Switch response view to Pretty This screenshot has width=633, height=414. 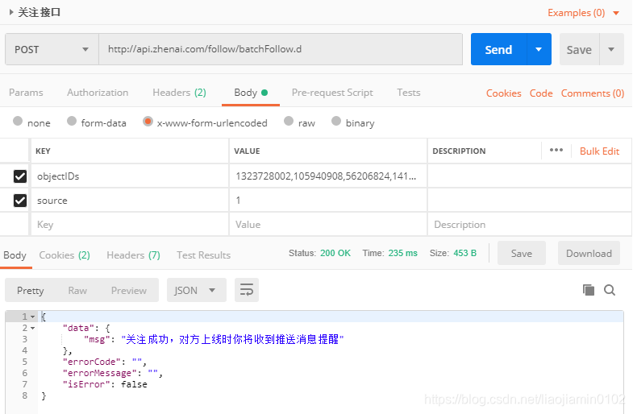[31, 290]
